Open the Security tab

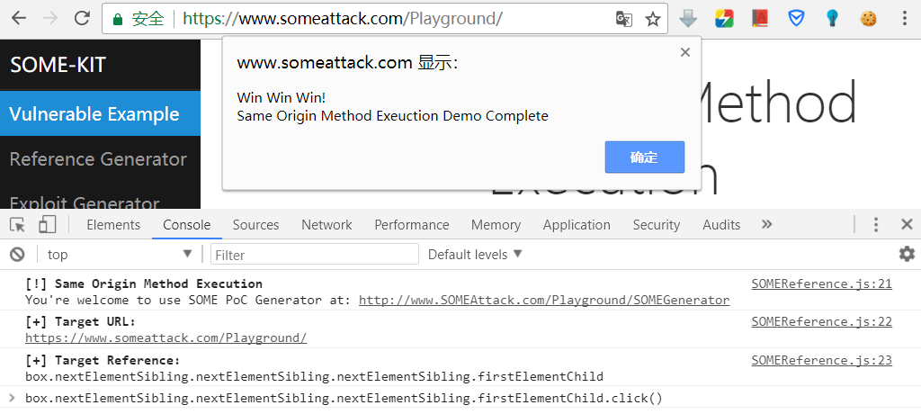656,225
